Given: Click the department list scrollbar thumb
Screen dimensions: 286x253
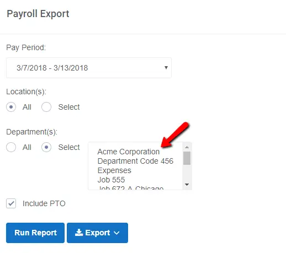Looking at the screenshot, I should coord(187,158).
